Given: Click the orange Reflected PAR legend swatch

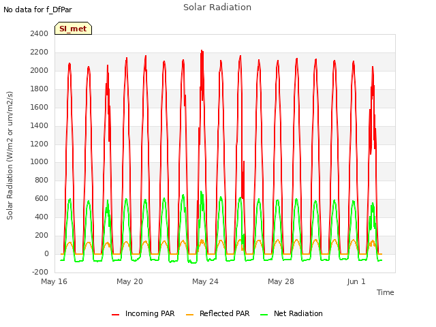Looking at the screenshot, I should click(x=189, y=315).
